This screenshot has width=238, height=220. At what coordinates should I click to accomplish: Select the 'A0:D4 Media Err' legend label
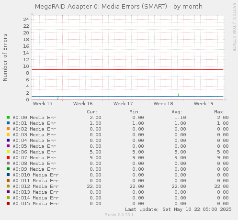34,141
